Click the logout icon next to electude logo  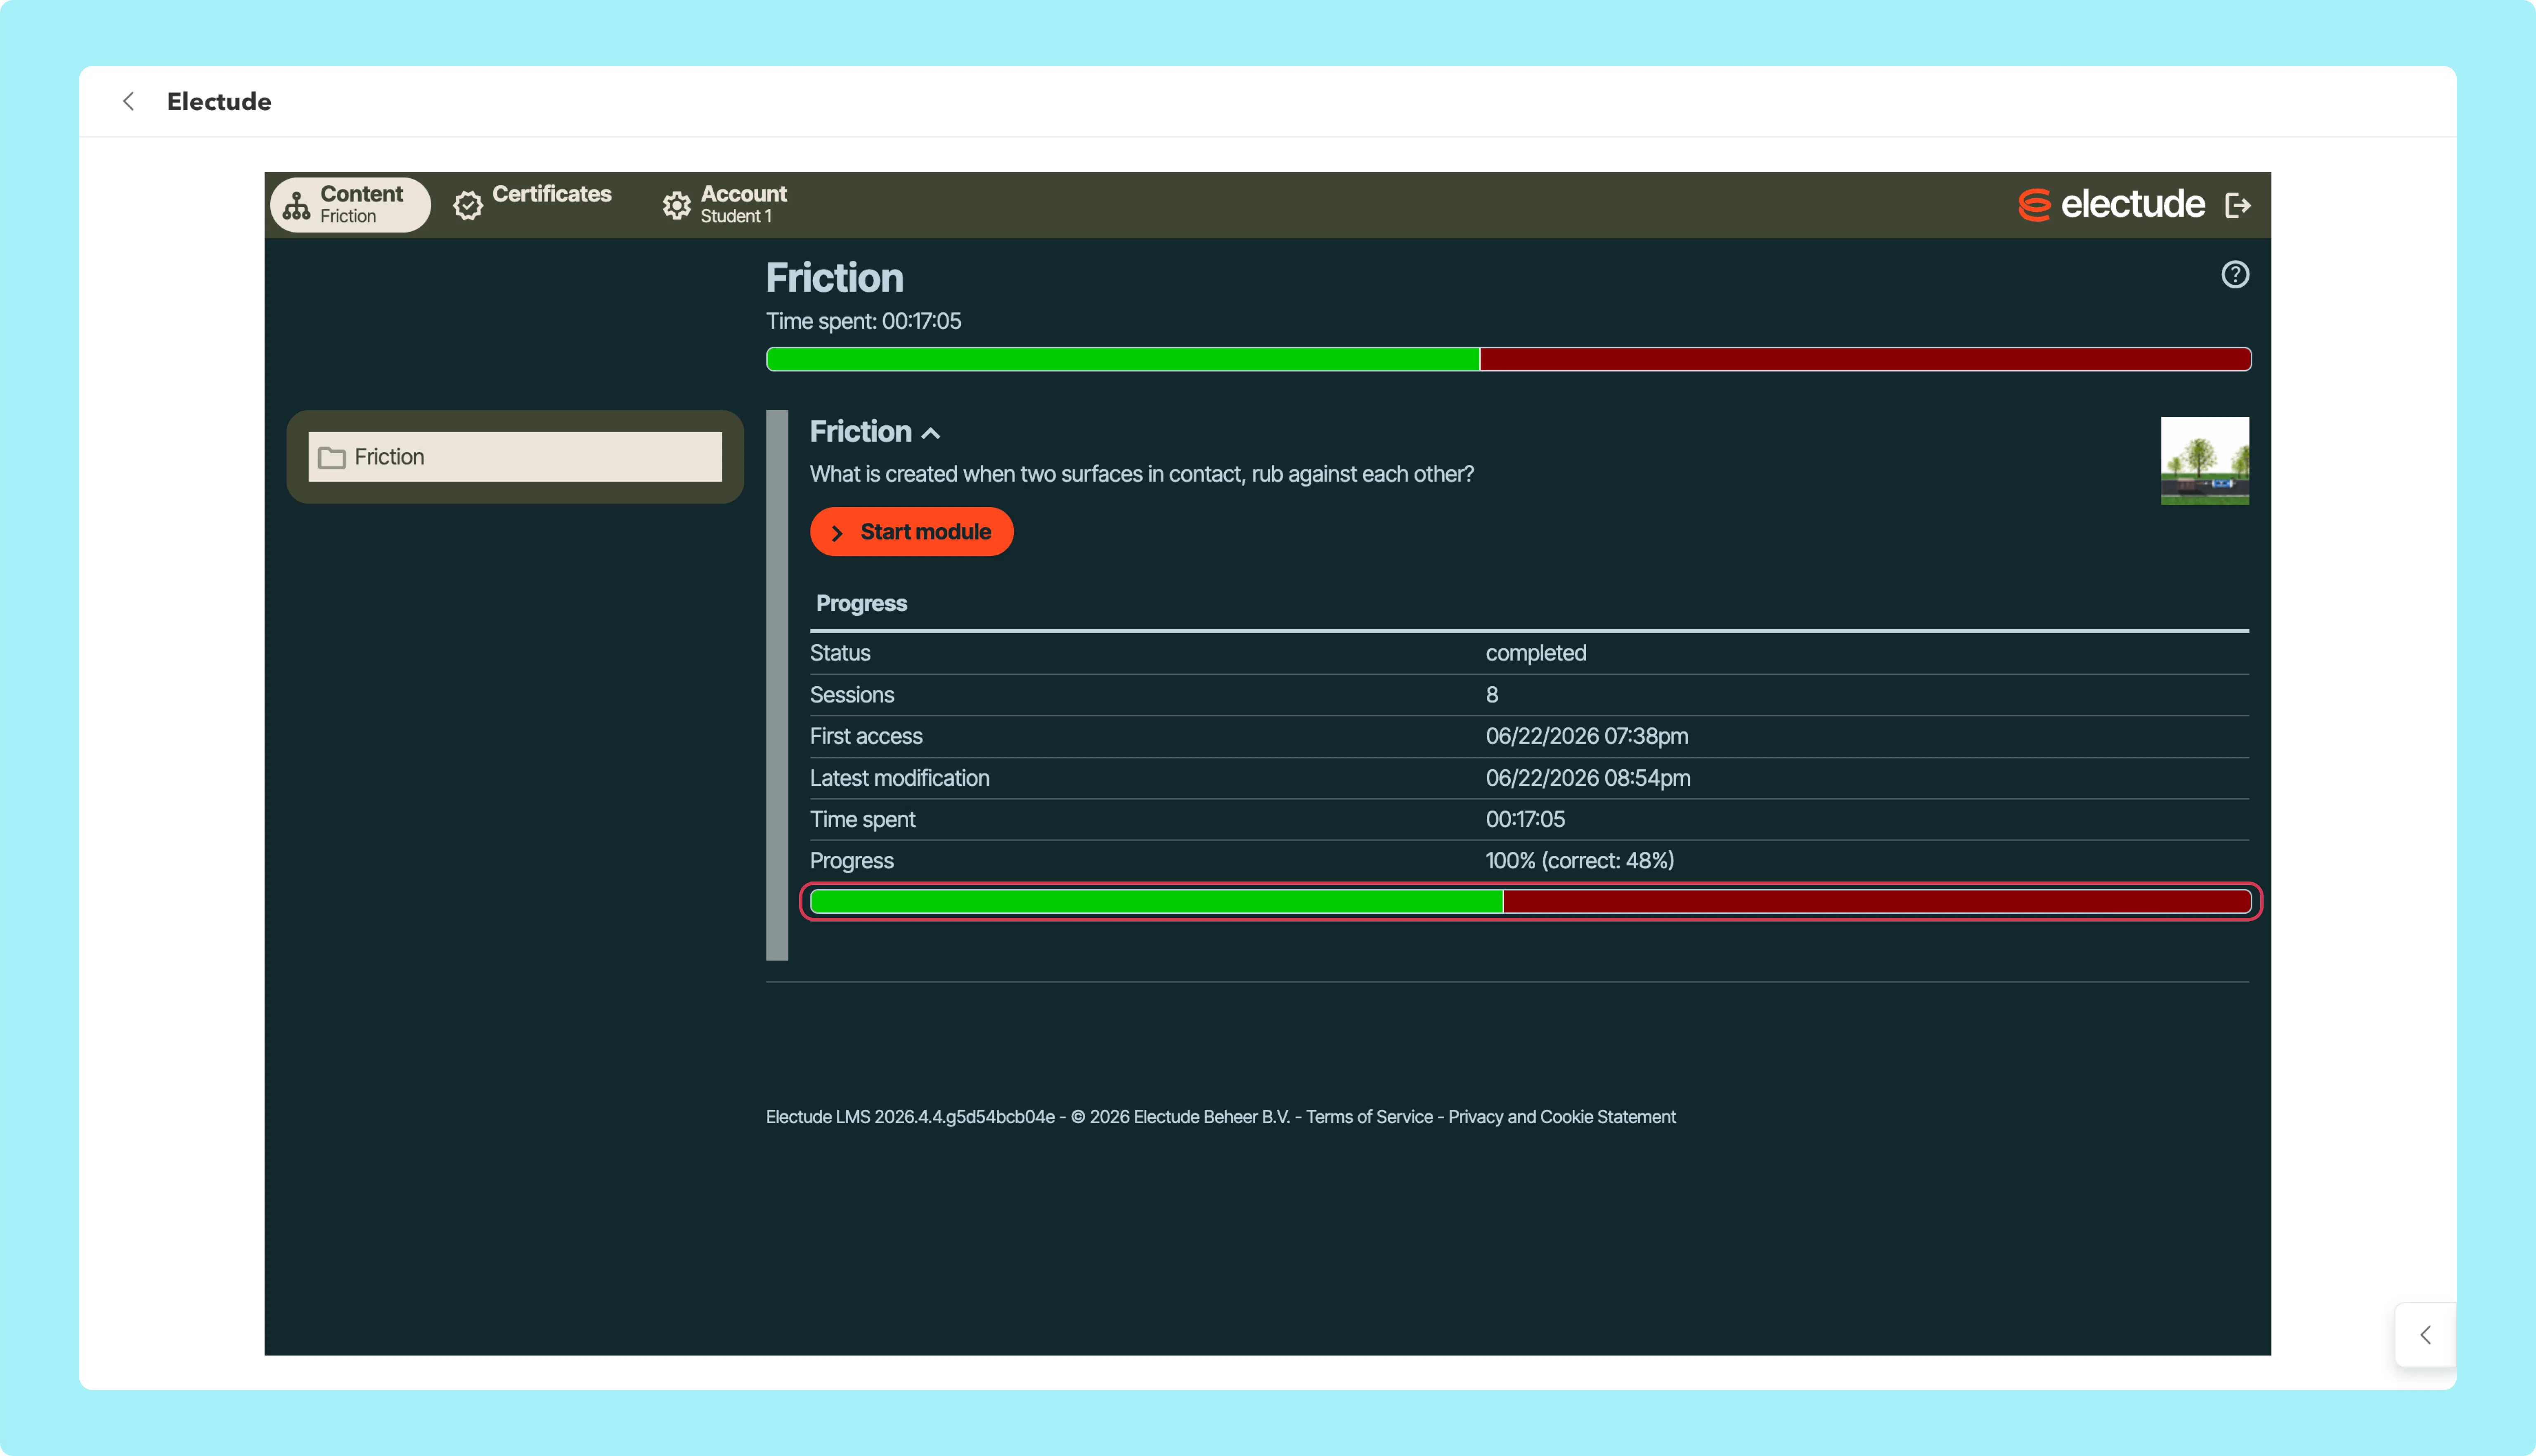[x=2238, y=205]
